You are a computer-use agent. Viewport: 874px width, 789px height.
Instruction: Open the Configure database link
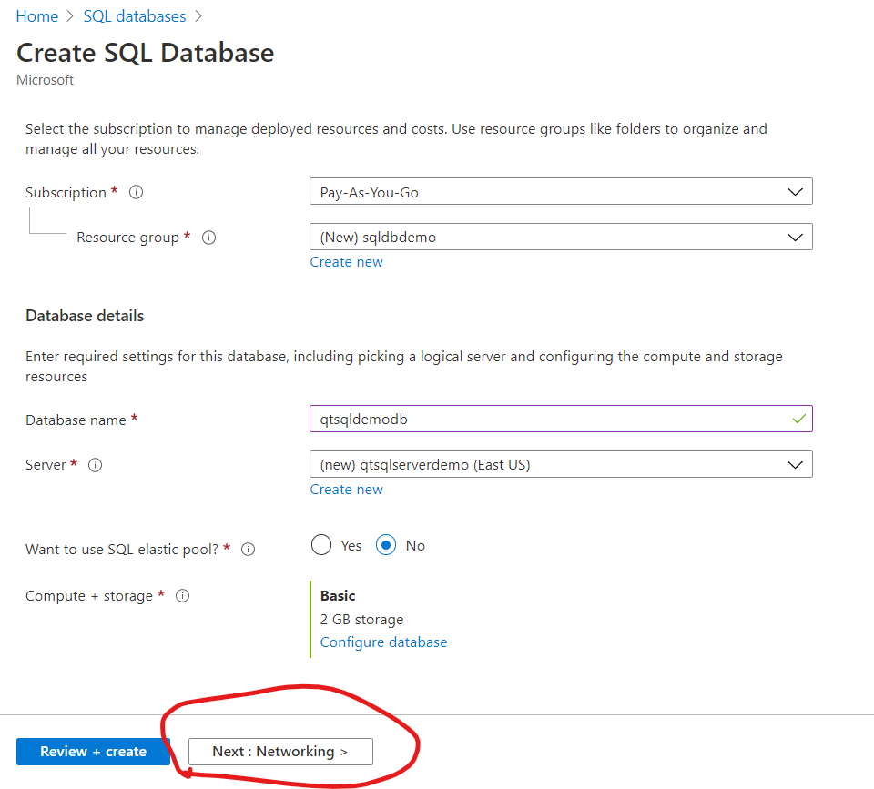(383, 642)
